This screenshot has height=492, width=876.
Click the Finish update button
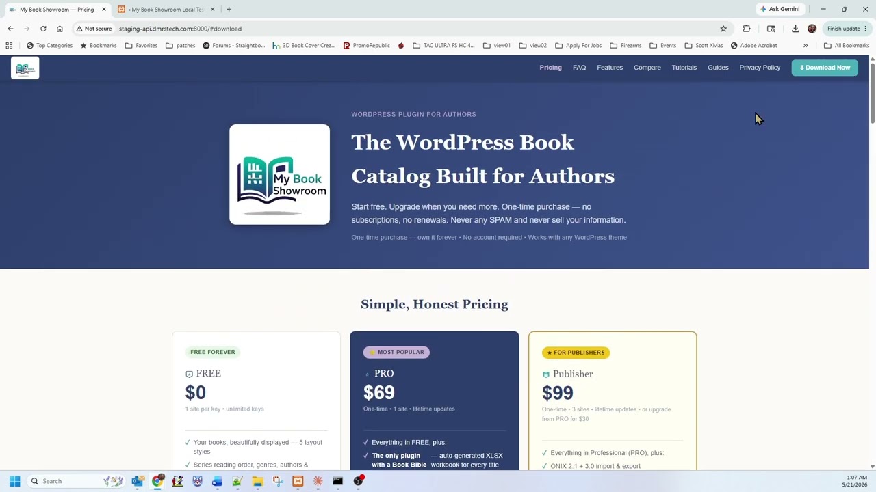[847, 29]
